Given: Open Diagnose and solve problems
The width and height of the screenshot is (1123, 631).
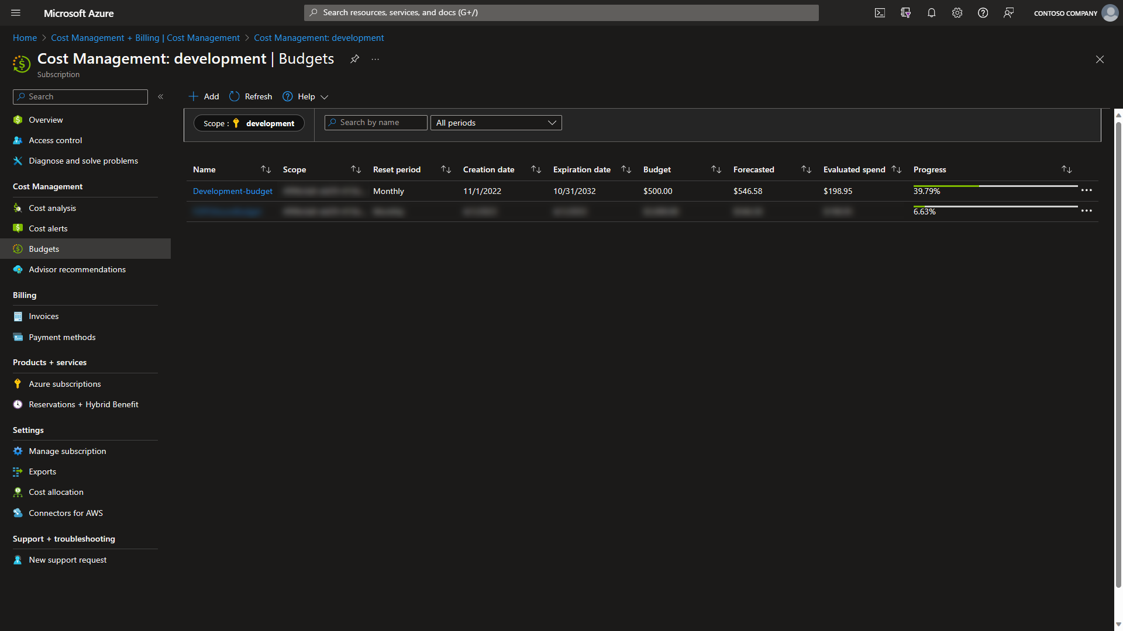Looking at the screenshot, I should pyautogui.click(x=83, y=161).
